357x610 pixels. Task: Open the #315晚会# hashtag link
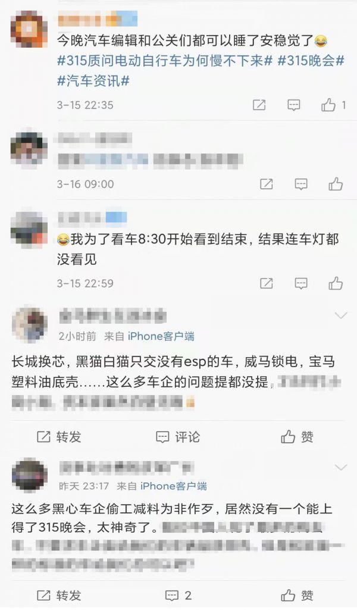311,61
